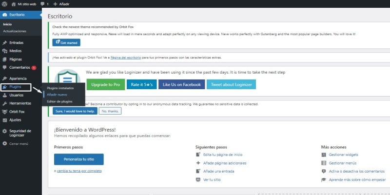Click the No, thanks button
390x195 pixels.
110,111
